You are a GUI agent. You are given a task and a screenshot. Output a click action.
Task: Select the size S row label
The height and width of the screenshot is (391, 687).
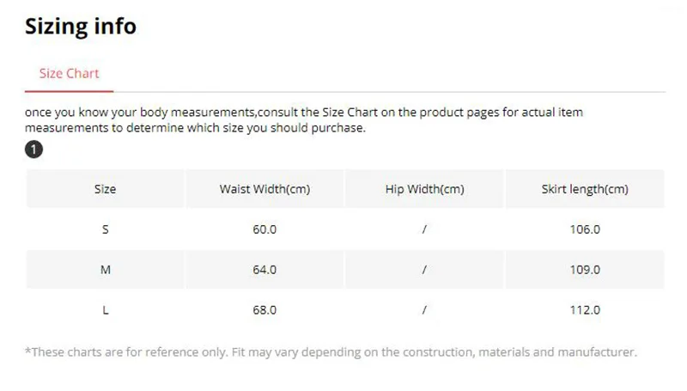coord(105,229)
